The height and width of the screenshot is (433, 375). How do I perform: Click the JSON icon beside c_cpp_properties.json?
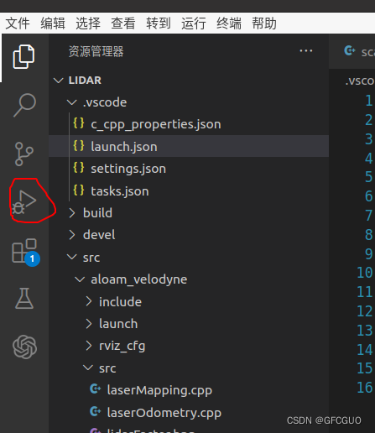(x=79, y=123)
